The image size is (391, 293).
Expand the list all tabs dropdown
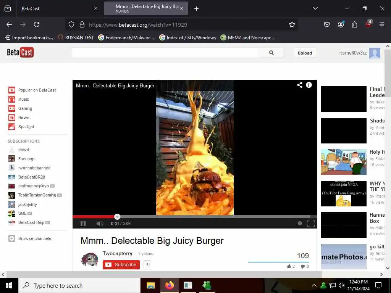(x=315, y=8)
